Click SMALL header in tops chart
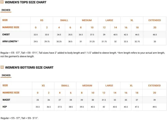The width and height of the screenshot is (167, 120). coord(64,20)
